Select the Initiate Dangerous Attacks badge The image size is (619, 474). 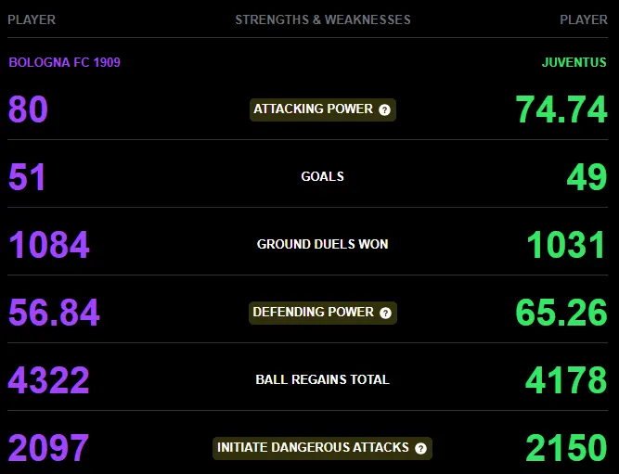pyautogui.click(x=323, y=448)
